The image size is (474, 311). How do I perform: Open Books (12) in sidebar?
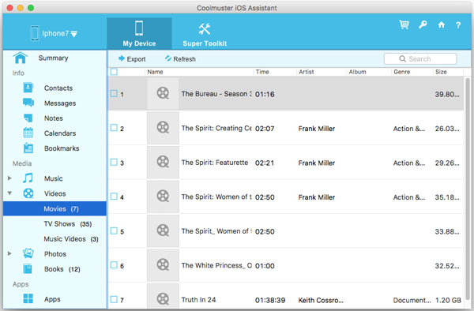click(62, 268)
